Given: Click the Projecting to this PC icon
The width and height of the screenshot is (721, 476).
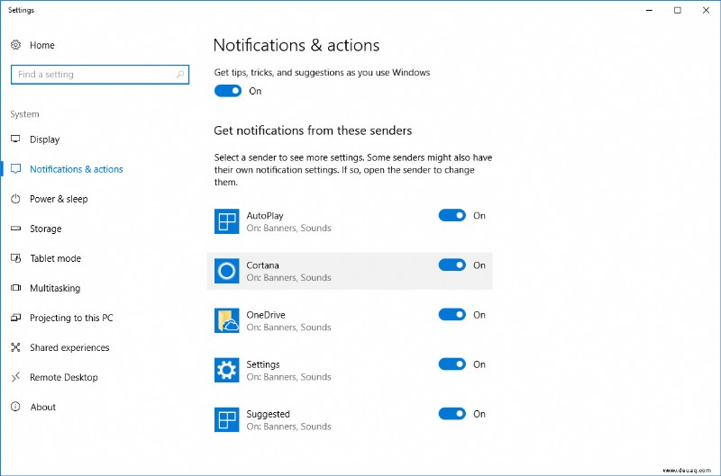Looking at the screenshot, I should [15, 318].
